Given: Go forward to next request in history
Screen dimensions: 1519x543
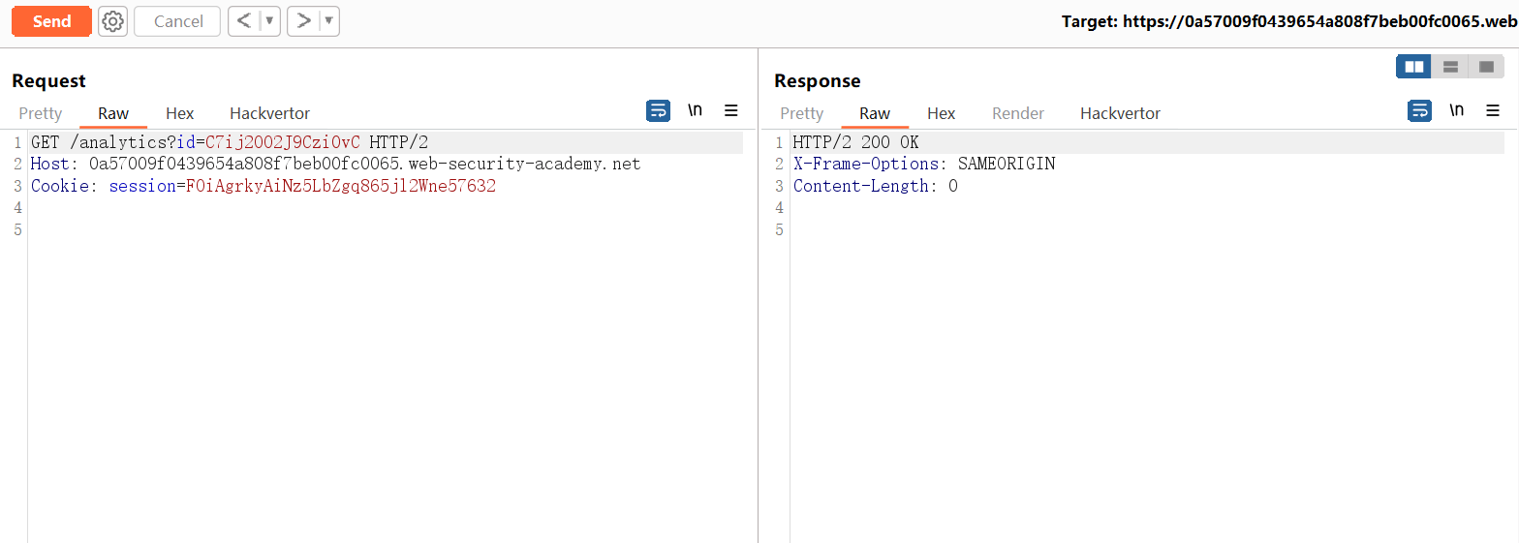Looking at the screenshot, I should coord(303,21).
